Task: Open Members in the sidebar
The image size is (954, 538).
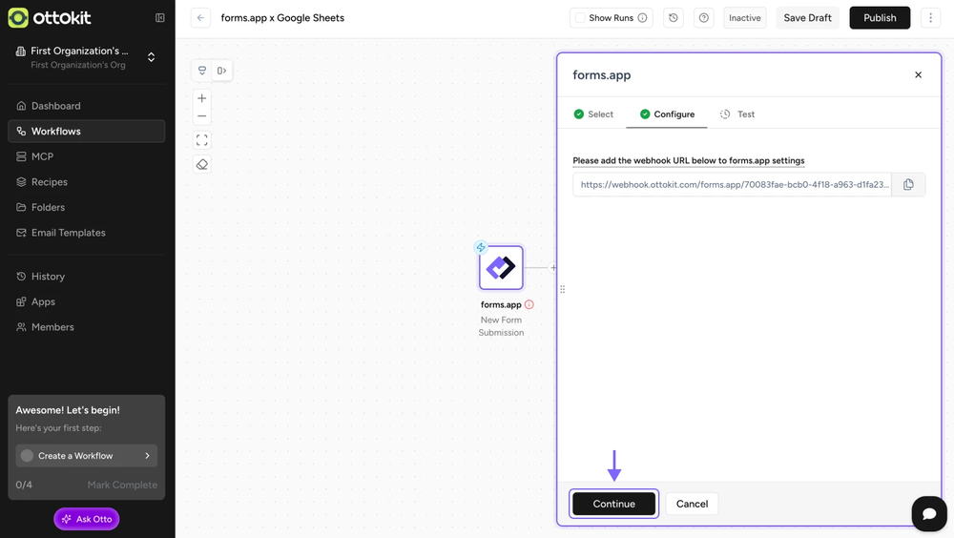Action: (x=87, y=327)
